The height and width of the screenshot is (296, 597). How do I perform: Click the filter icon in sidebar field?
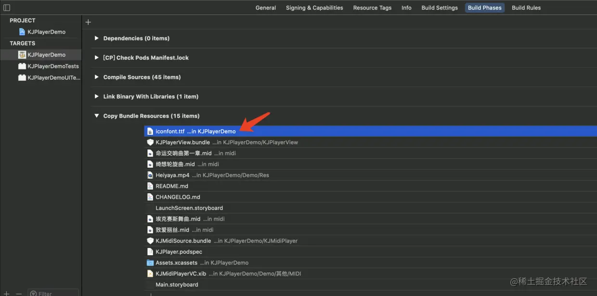click(x=33, y=294)
